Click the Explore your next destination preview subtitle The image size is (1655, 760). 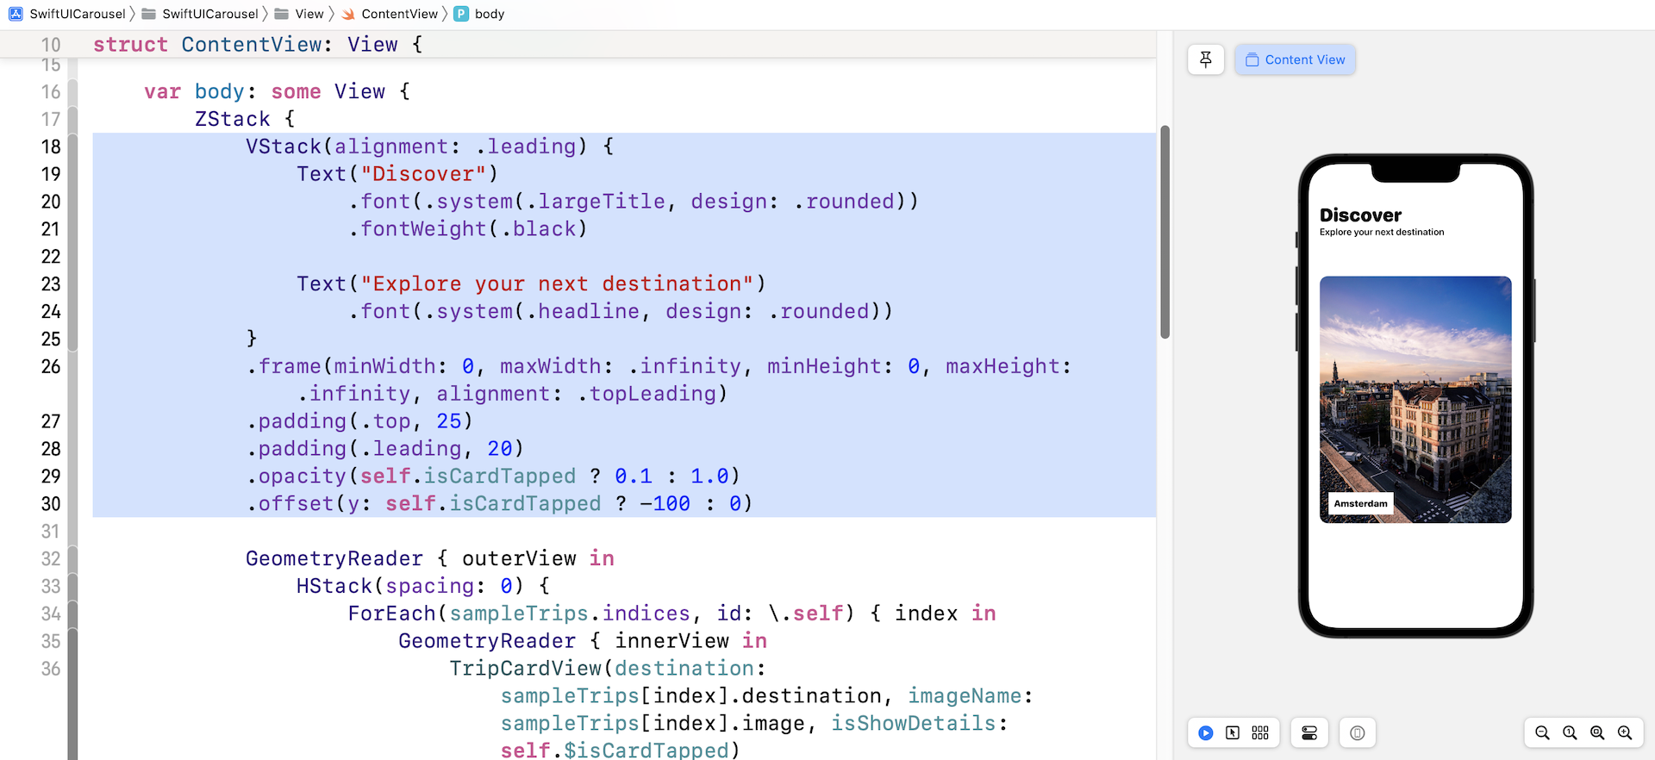tap(1382, 232)
